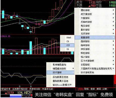Image resolution: width=116 pixels, height=98 pixels.
Task: Select 鬼系指标 in indicator menu
Action: [x=95, y=26]
